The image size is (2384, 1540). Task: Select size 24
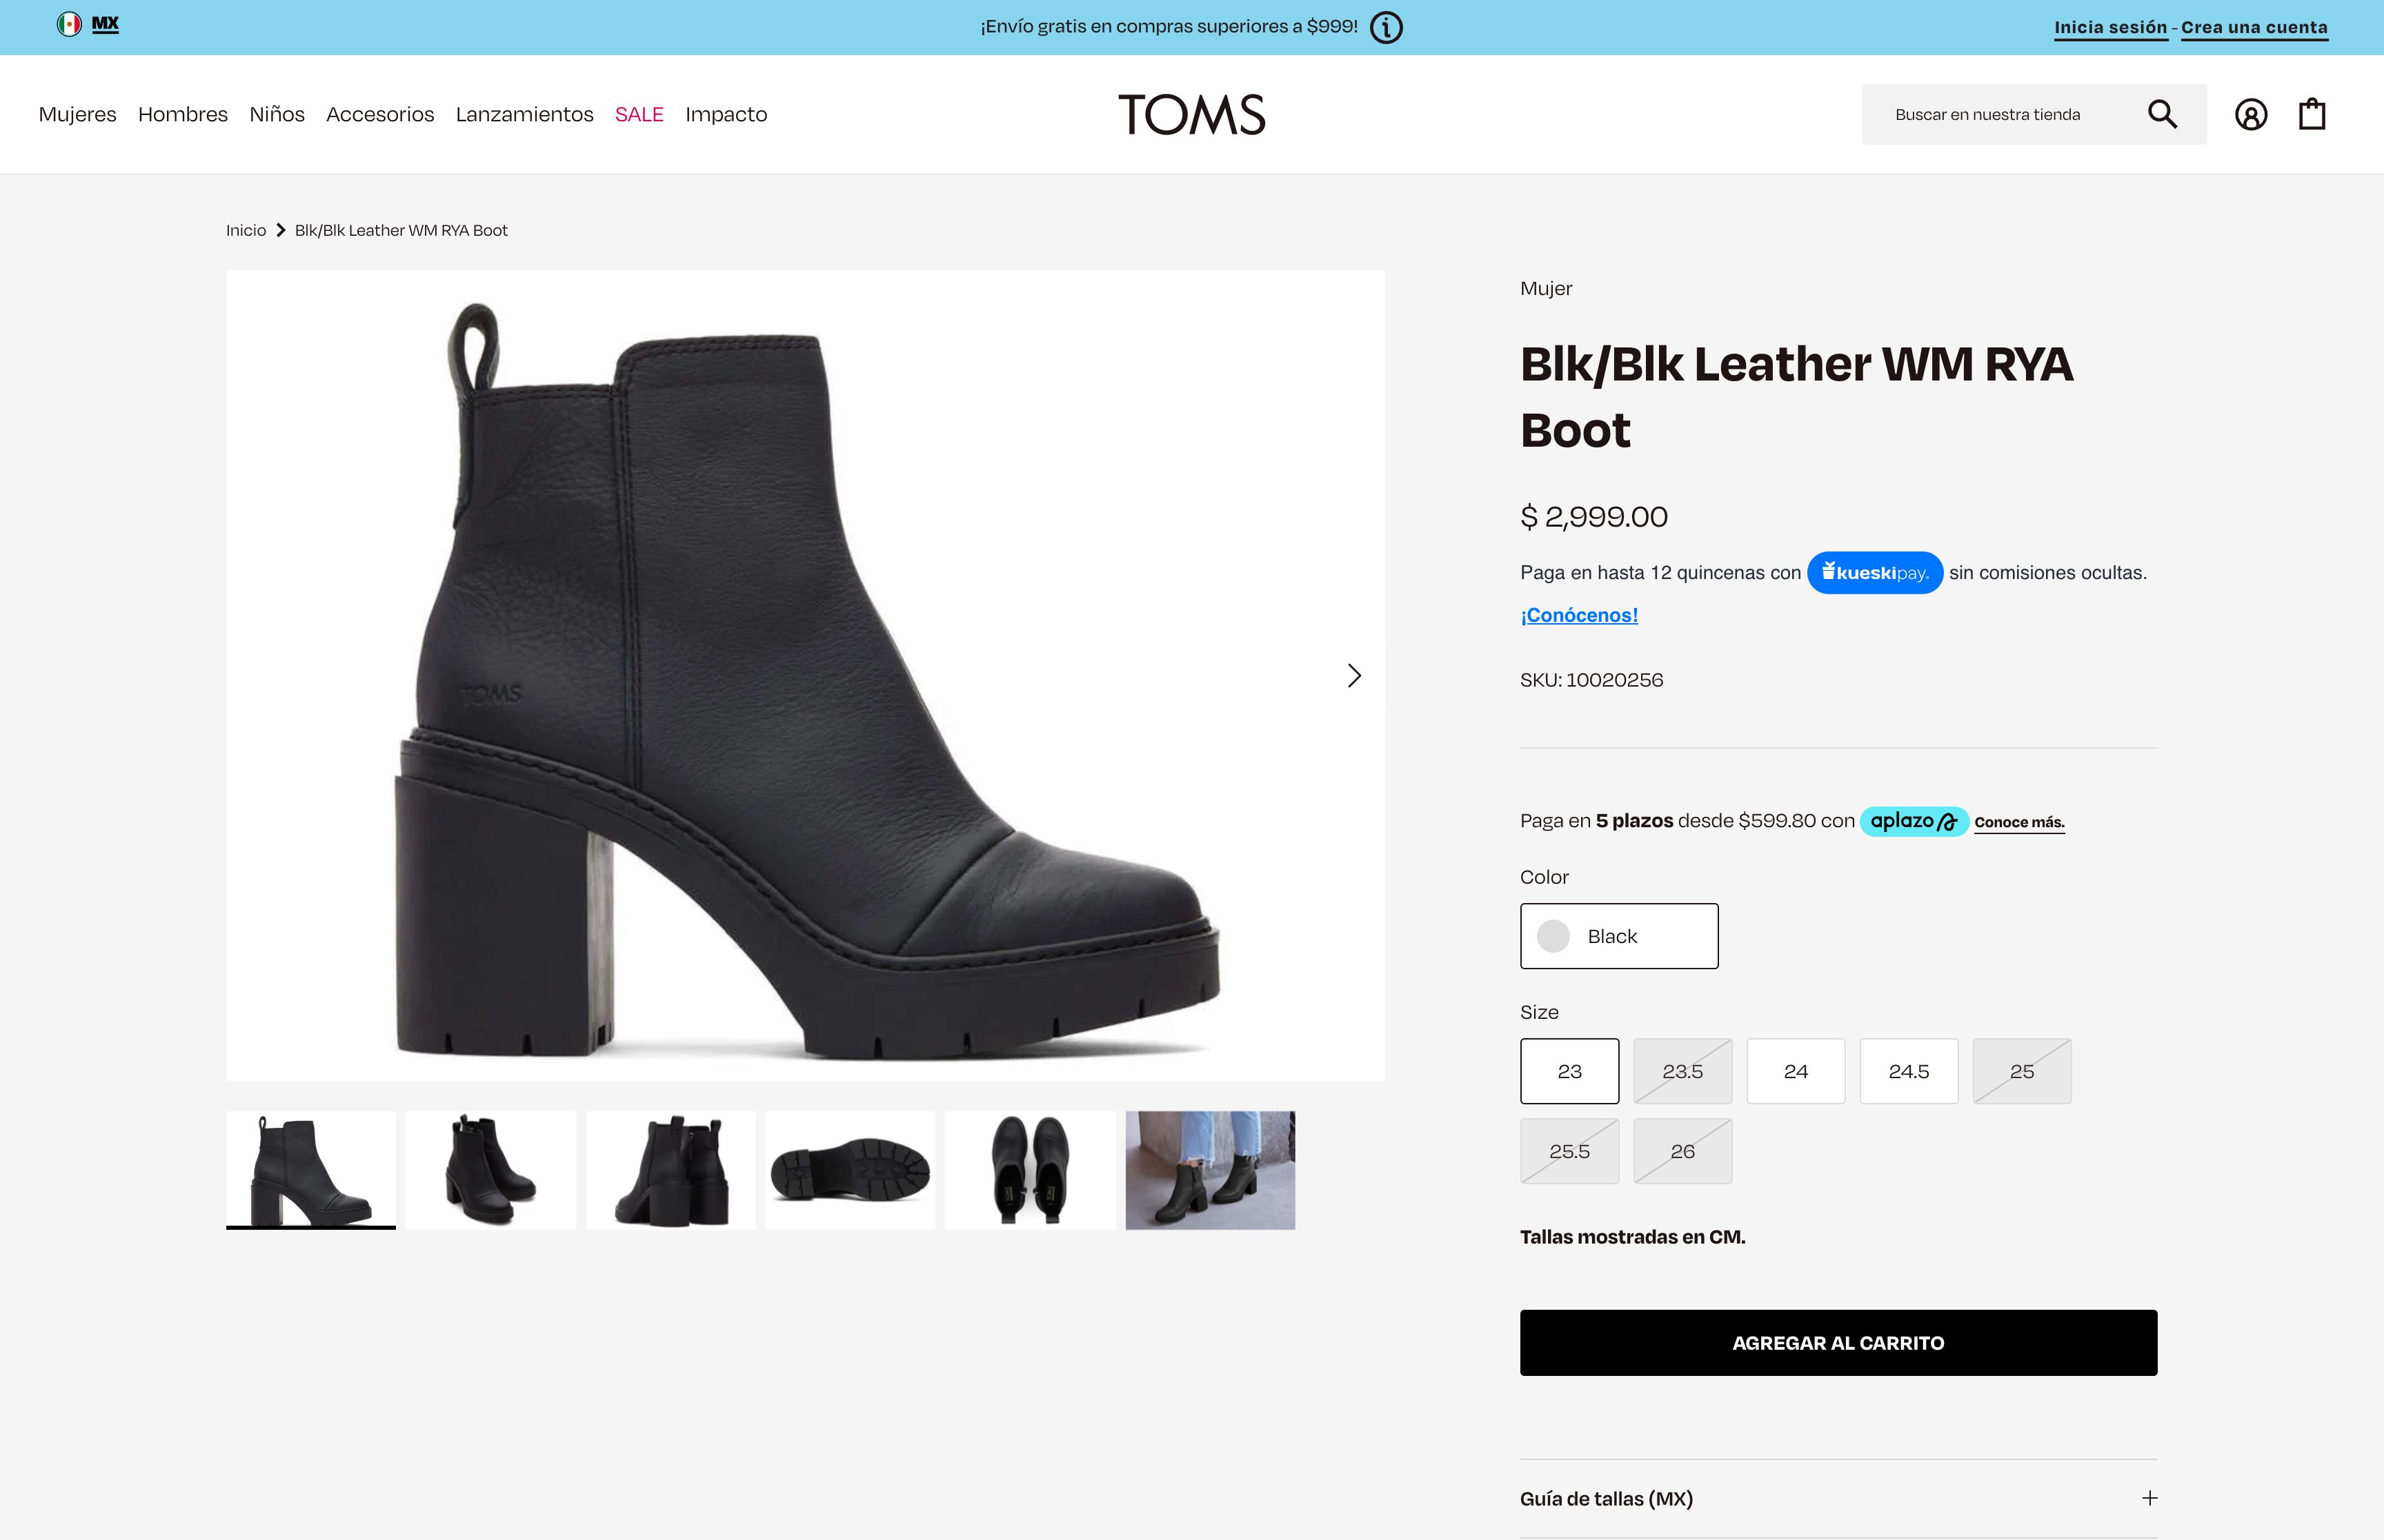coord(1795,1071)
